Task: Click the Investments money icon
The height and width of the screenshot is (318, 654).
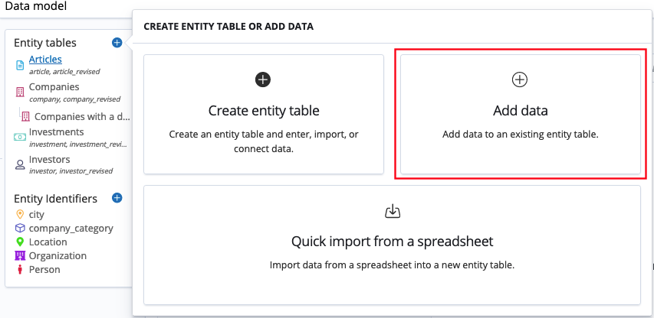Action: tap(21, 137)
